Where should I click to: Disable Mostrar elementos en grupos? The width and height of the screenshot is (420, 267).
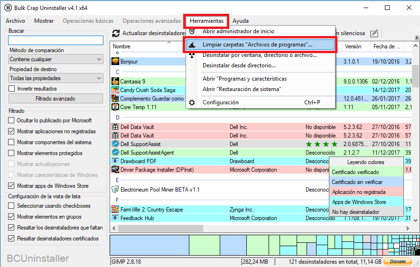click(11, 217)
